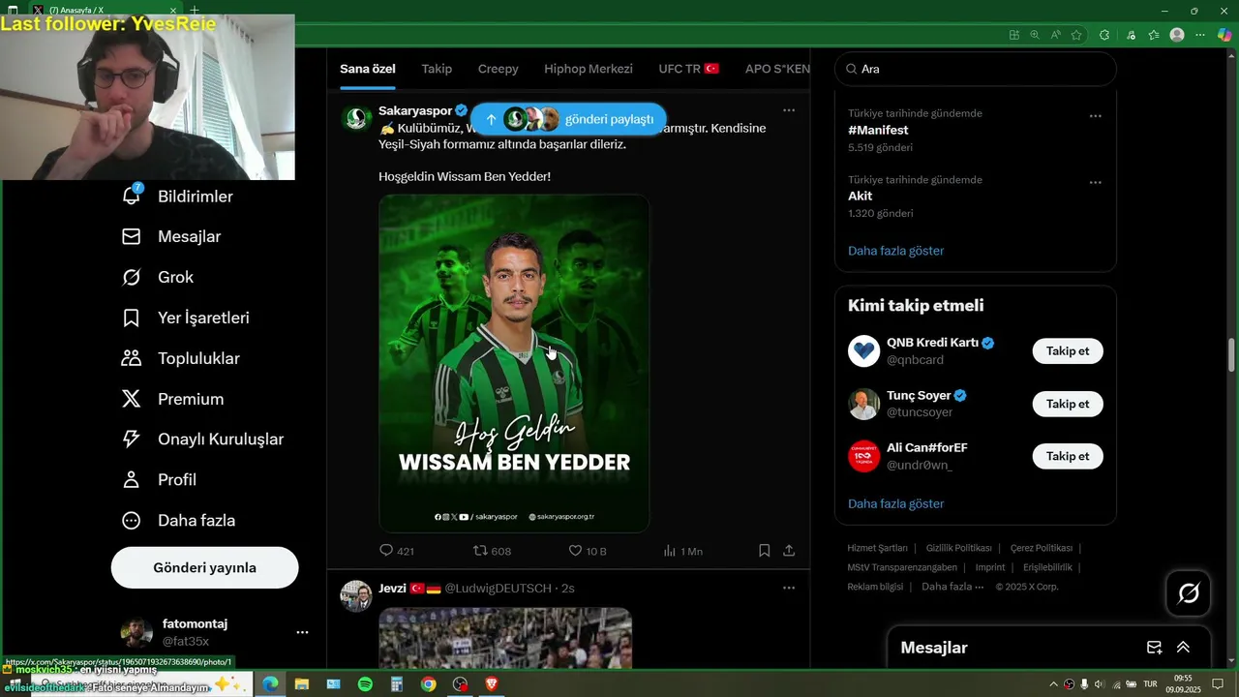The width and height of the screenshot is (1239, 697).
Task: Open more options for Sakaryaspor post
Action: [x=789, y=110]
